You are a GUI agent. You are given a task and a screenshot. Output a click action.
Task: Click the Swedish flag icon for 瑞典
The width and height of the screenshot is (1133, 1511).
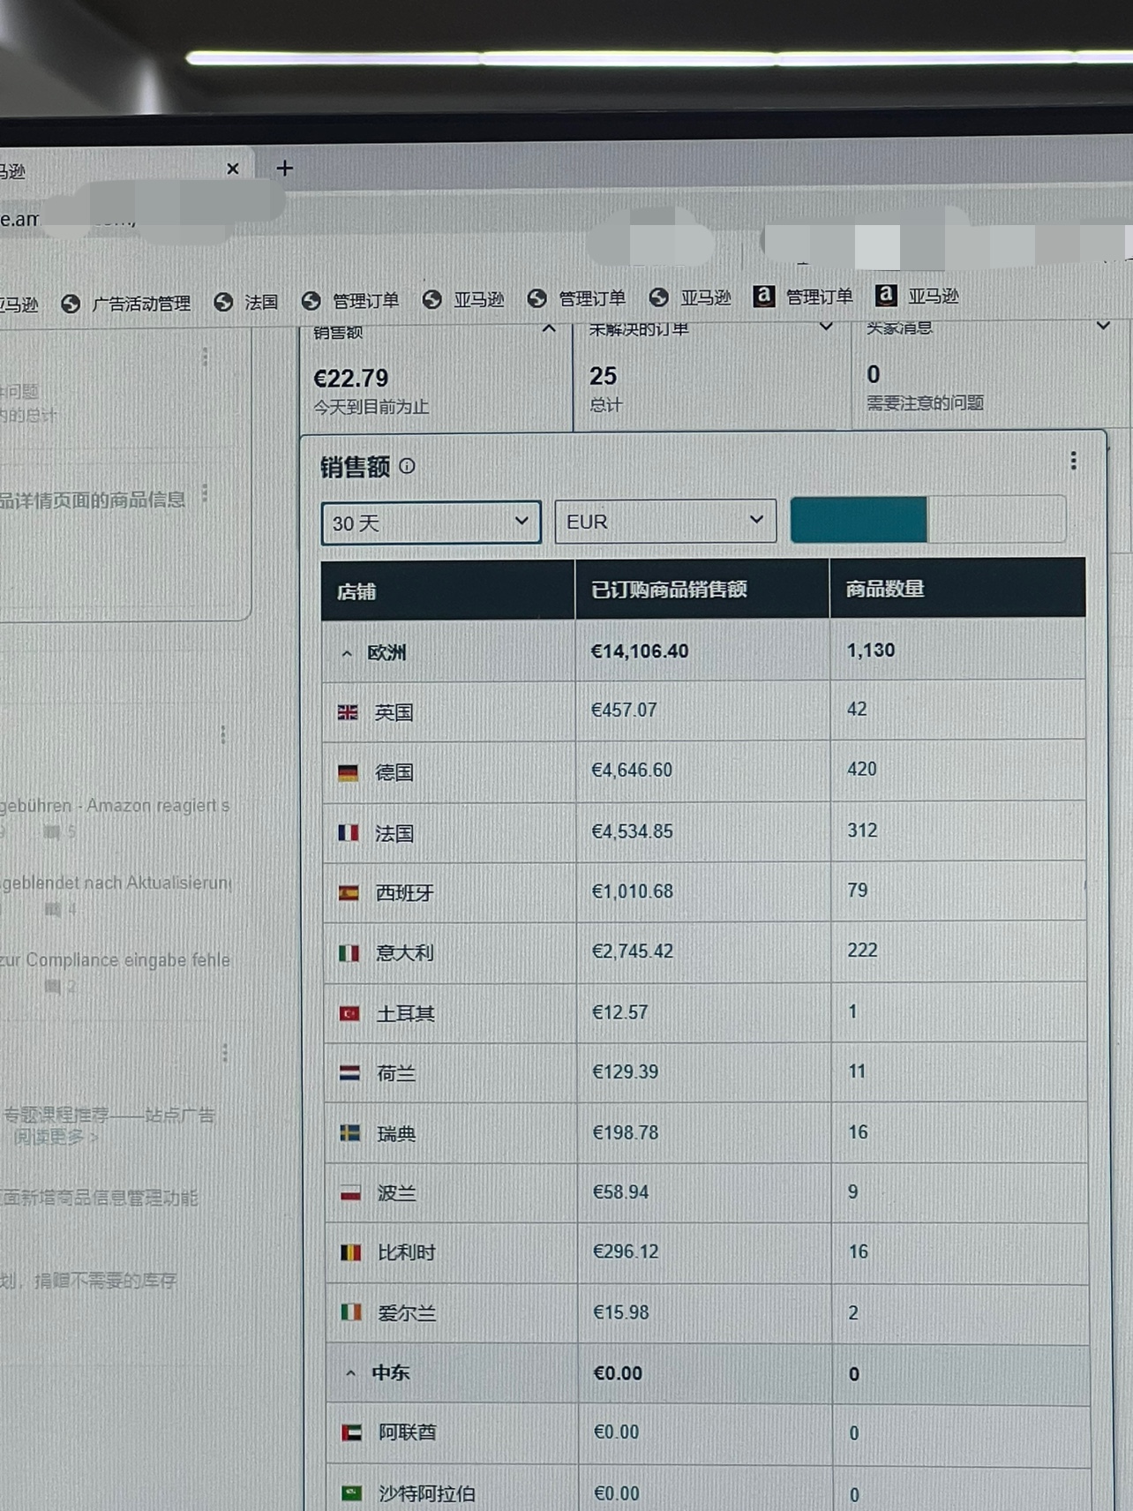click(350, 1133)
